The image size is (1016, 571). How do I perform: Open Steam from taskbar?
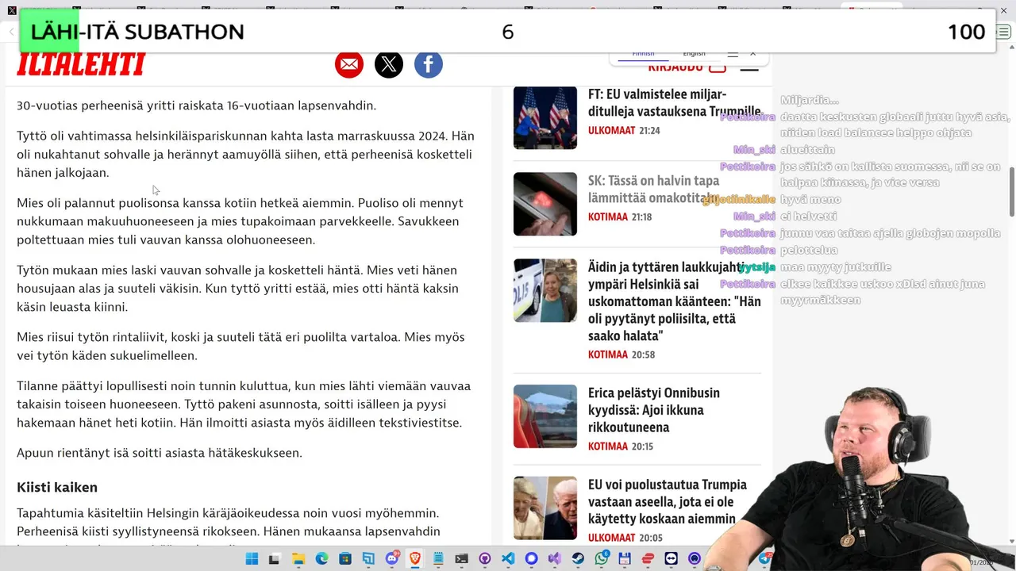pos(578,559)
